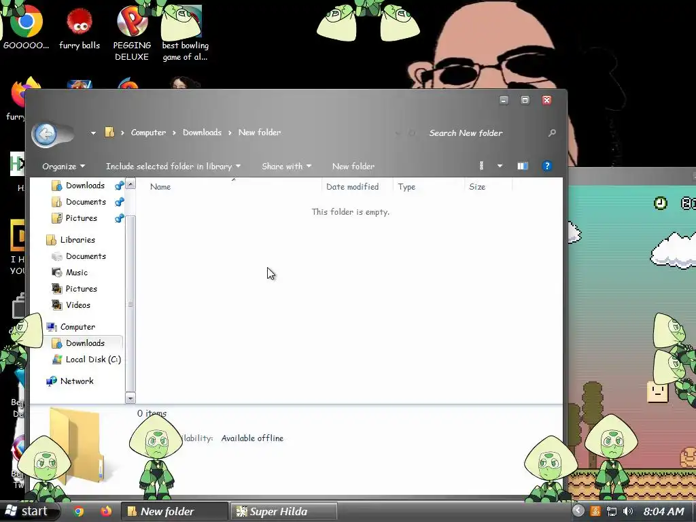Click the folder icon in address bar

pos(109,133)
